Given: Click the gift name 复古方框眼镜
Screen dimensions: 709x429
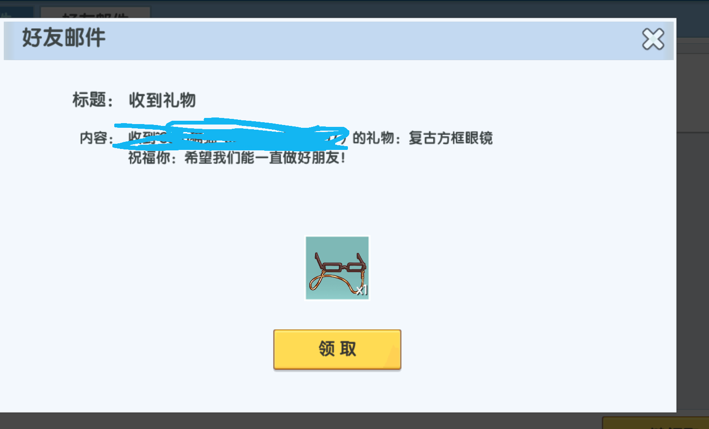Looking at the screenshot, I should (450, 138).
